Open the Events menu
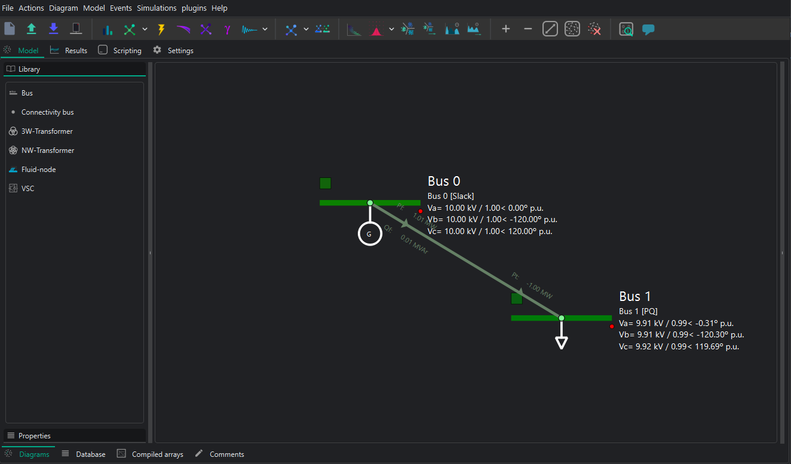 tap(121, 8)
